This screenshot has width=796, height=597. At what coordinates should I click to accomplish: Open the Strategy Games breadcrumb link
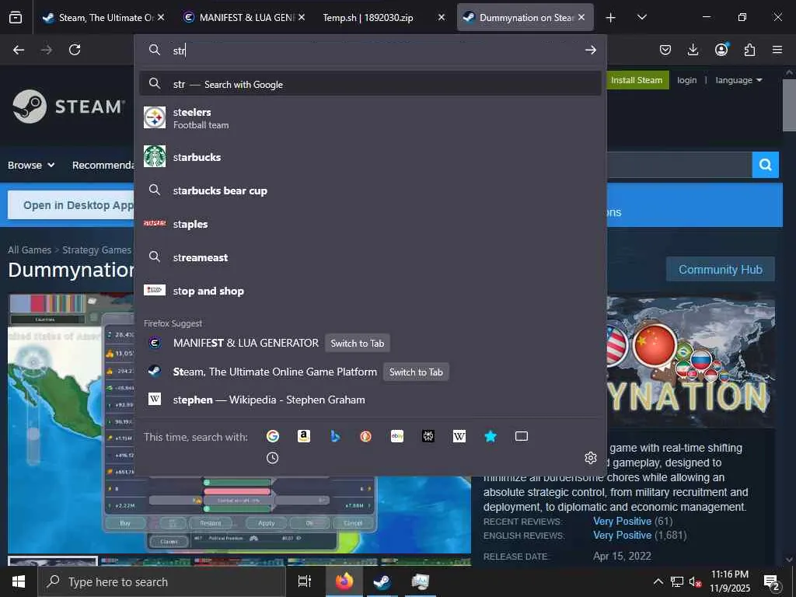point(96,250)
